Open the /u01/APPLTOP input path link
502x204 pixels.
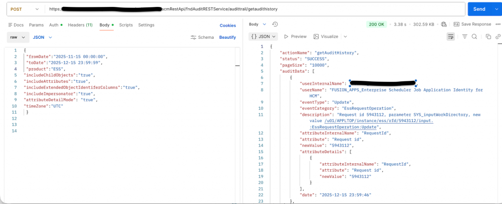click(379, 121)
